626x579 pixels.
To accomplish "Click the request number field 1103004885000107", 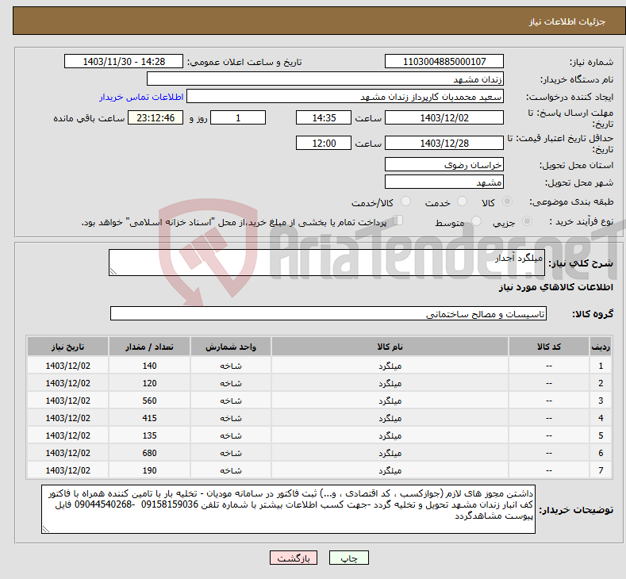I will 444,61.
